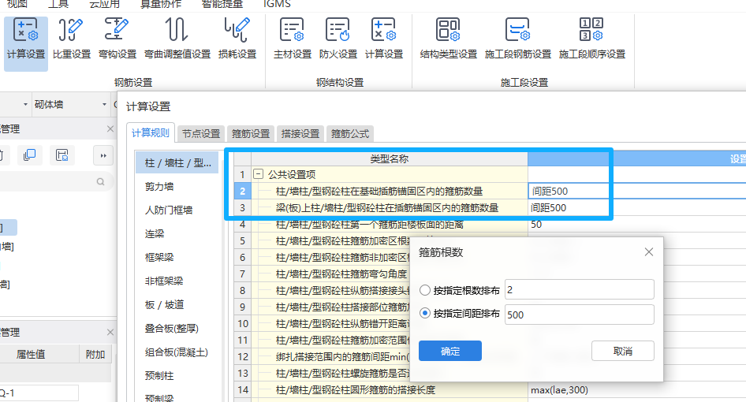Image resolution: width=746 pixels, height=402 pixels.
Task: Switch to 搭接设置 tab
Action: (300, 134)
